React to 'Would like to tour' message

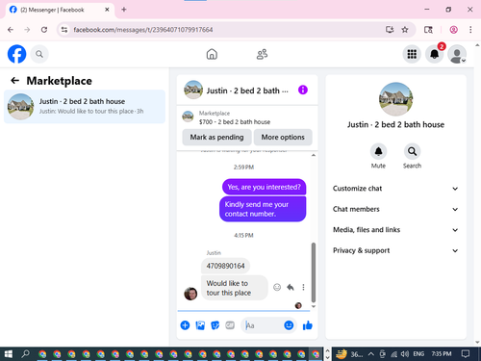pyautogui.click(x=277, y=287)
